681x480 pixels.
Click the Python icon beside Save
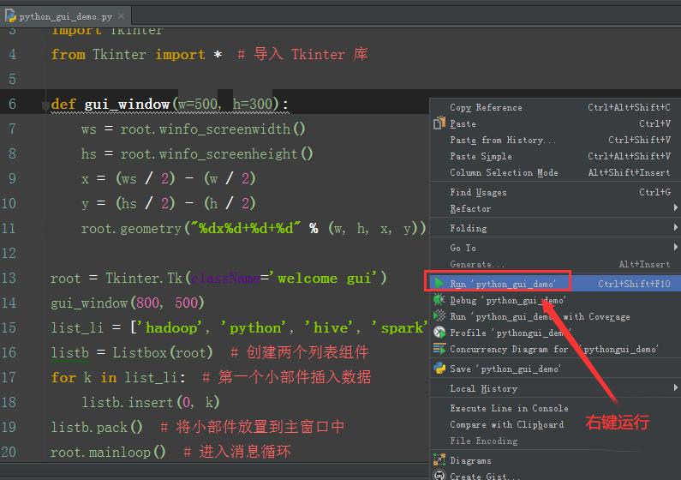coord(439,369)
